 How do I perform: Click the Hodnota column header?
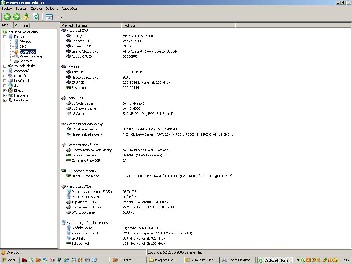(x=178, y=25)
